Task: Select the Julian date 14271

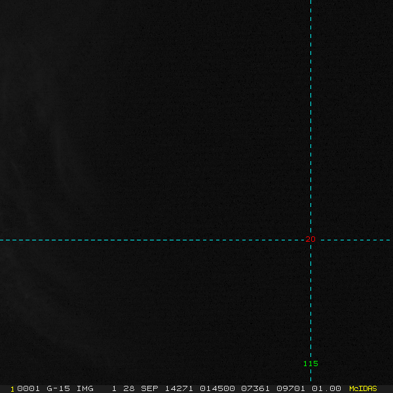Action: coord(179,388)
